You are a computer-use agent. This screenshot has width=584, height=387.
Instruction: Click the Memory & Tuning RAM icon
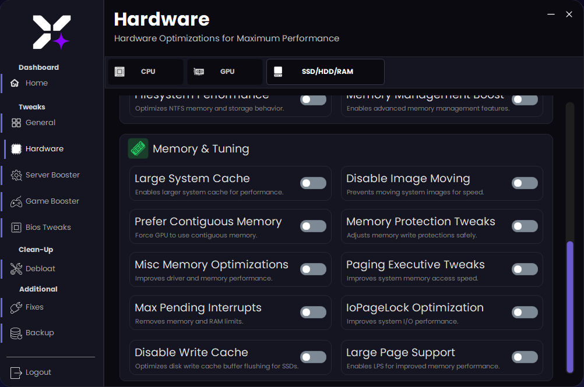(x=138, y=148)
